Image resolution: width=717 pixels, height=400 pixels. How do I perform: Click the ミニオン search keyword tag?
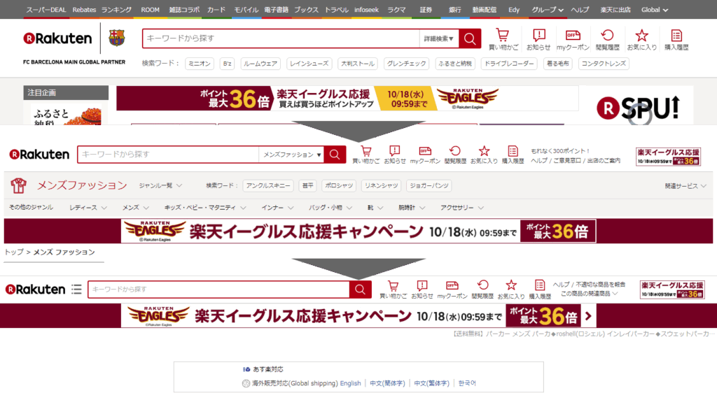[200, 64]
